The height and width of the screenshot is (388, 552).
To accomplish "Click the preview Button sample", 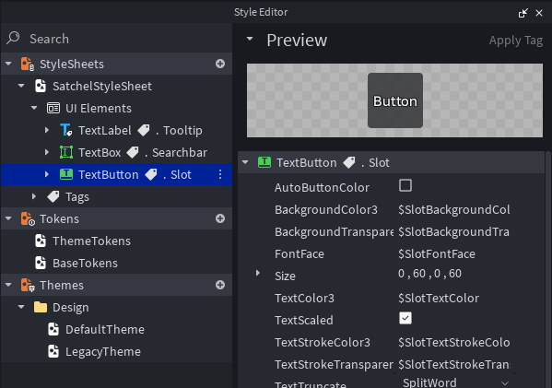I will (395, 100).
